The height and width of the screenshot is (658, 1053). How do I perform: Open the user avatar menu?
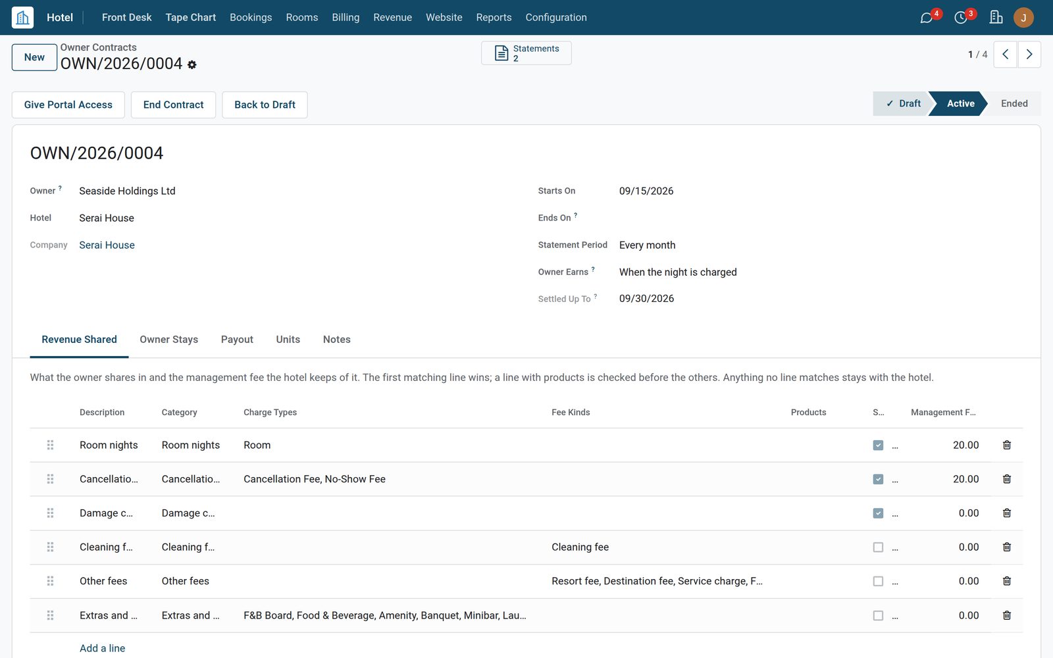coord(1023,17)
